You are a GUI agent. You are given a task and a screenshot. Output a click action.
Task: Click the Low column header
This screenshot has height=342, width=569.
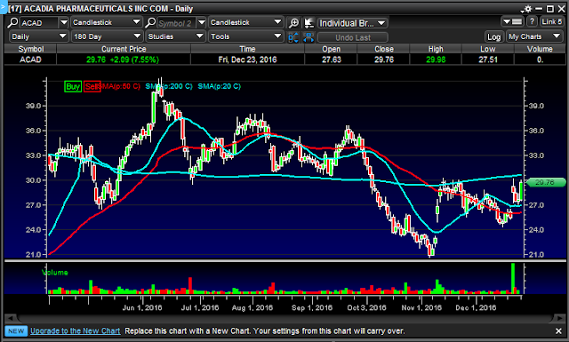point(488,49)
